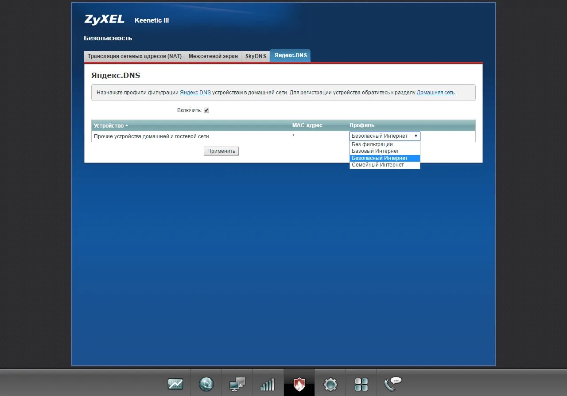Follow the Домашняя сеть link
The width and height of the screenshot is (567, 396).
[435, 93]
